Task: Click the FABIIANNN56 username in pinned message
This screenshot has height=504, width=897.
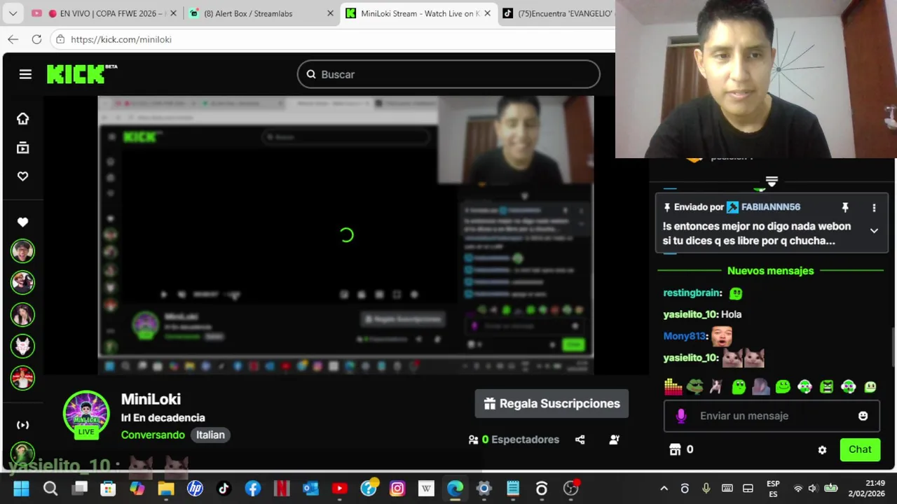Action: 770,207
